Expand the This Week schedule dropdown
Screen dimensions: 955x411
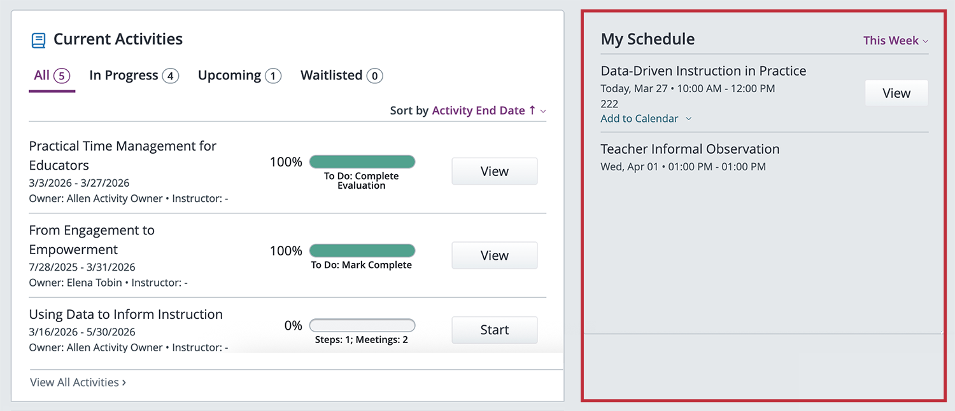pos(895,39)
